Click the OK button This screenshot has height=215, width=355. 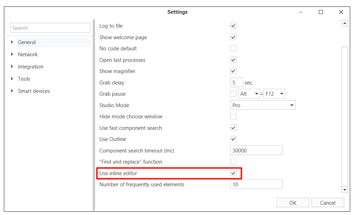point(293,203)
